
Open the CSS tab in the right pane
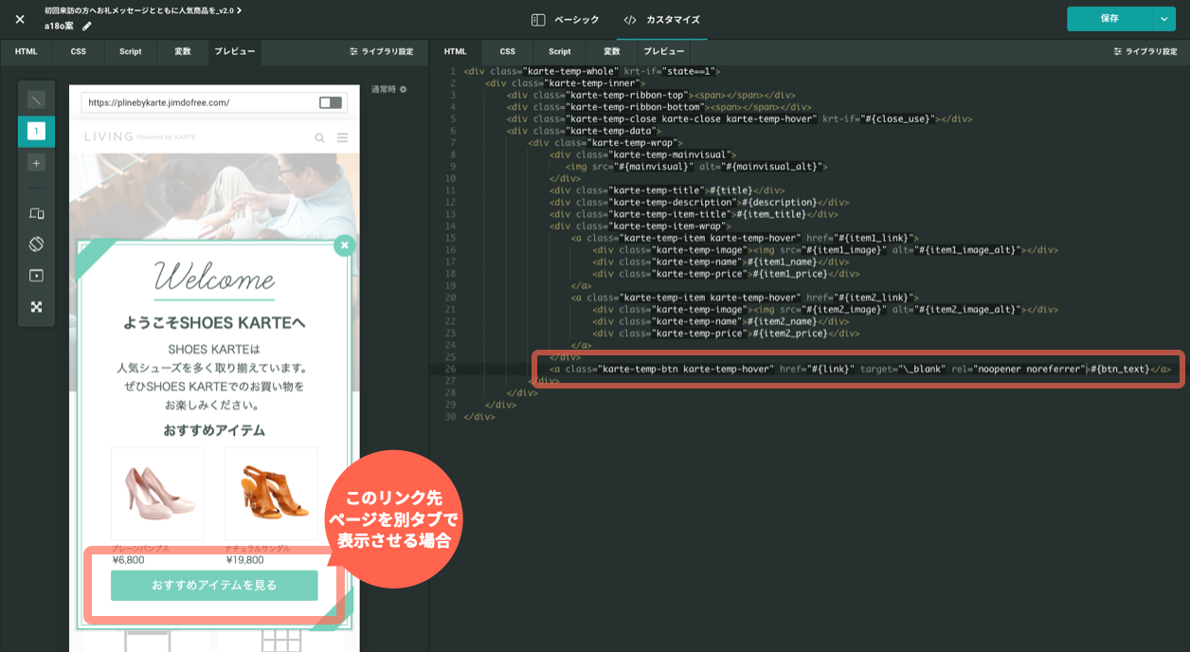[507, 52]
